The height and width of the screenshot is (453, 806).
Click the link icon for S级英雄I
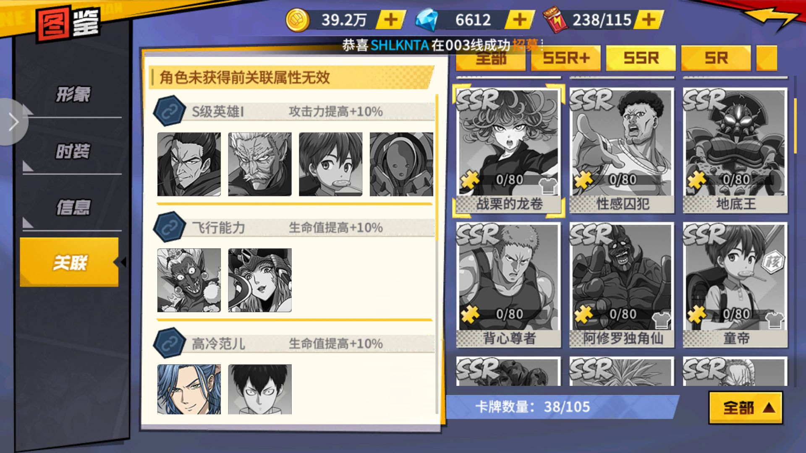point(170,111)
